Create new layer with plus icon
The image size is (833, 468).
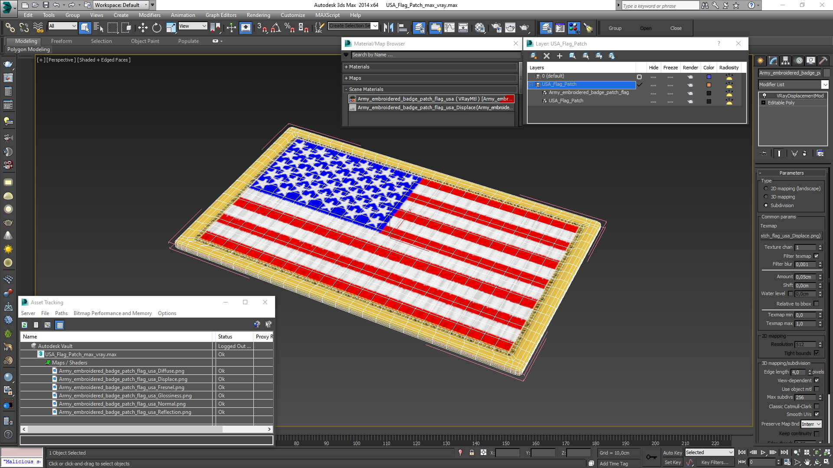(560, 56)
